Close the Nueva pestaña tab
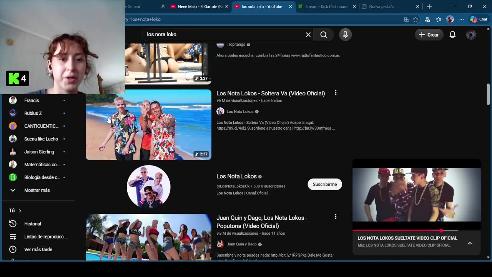Viewport: 492px width, 277px height. tap(418, 7)
